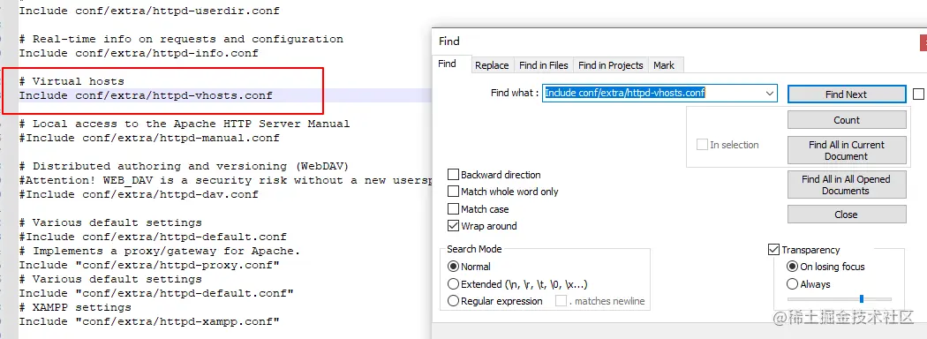Open the Find in Files tab

pyautogui.click(x=543, y=65)
